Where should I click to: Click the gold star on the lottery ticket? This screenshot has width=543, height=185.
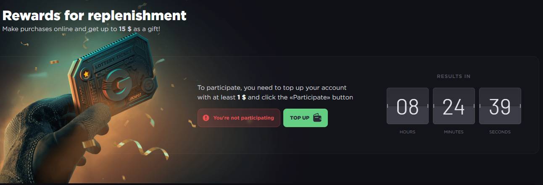point(86,74)
